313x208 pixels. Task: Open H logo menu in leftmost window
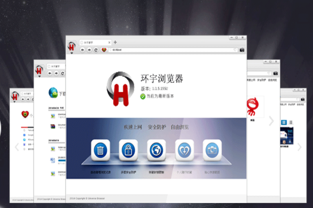pyautogui.click(x=15, y=97)
